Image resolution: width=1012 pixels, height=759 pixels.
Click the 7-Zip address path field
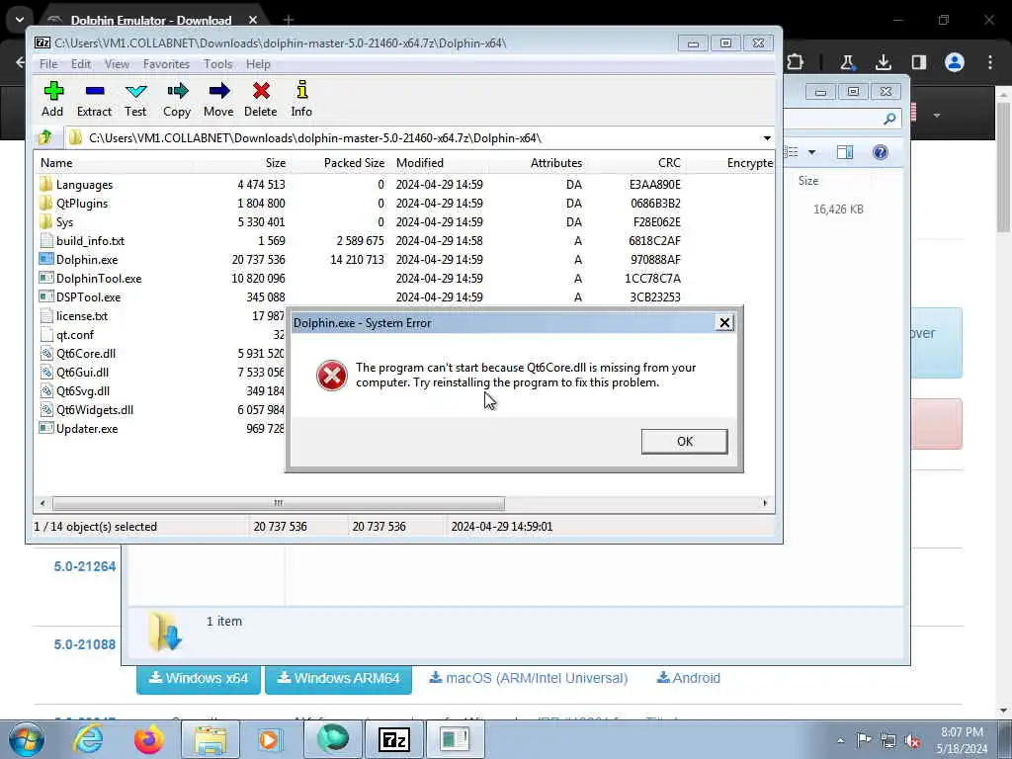click(413, 138)
